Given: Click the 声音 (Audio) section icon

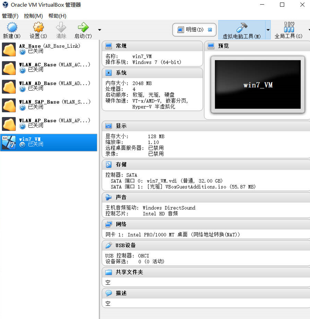Looking at the screenshot, I should coord(109,198).
